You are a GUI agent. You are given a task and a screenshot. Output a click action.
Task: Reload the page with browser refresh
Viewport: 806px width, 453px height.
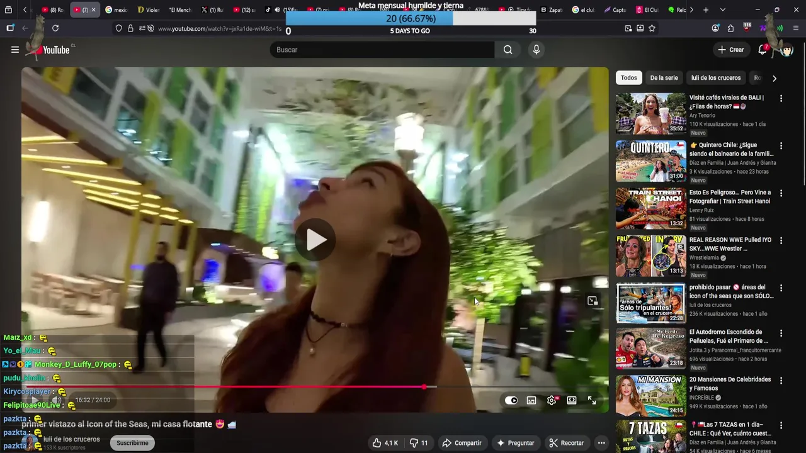click(55, 28)
